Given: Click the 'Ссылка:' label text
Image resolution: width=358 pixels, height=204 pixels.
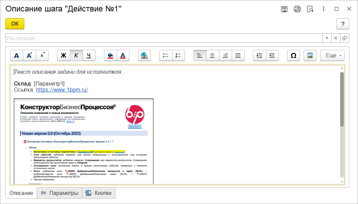Looking at the screenshot, I should point(24,90).
